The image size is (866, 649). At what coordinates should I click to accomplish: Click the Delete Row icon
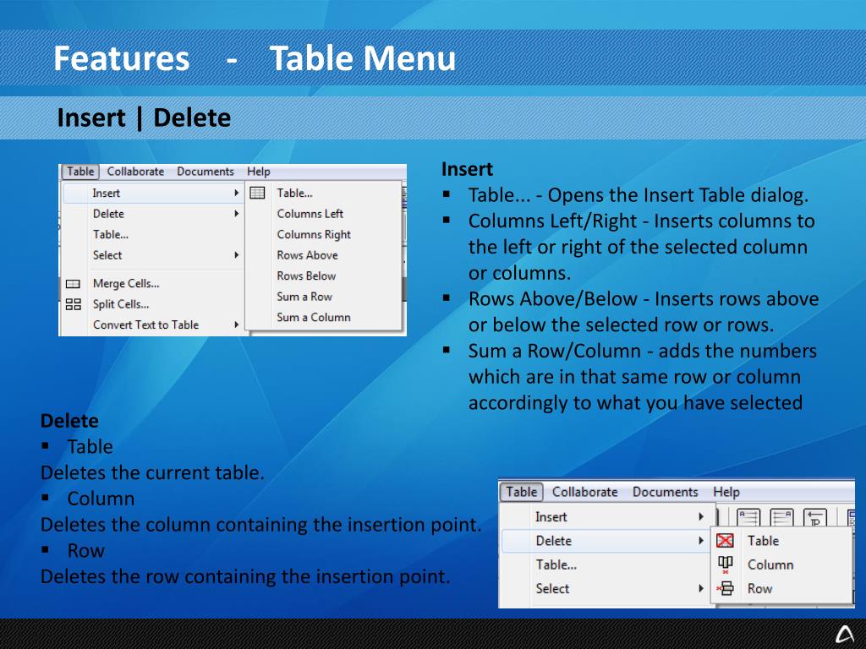pyautogui.click(x=725, y=589)
